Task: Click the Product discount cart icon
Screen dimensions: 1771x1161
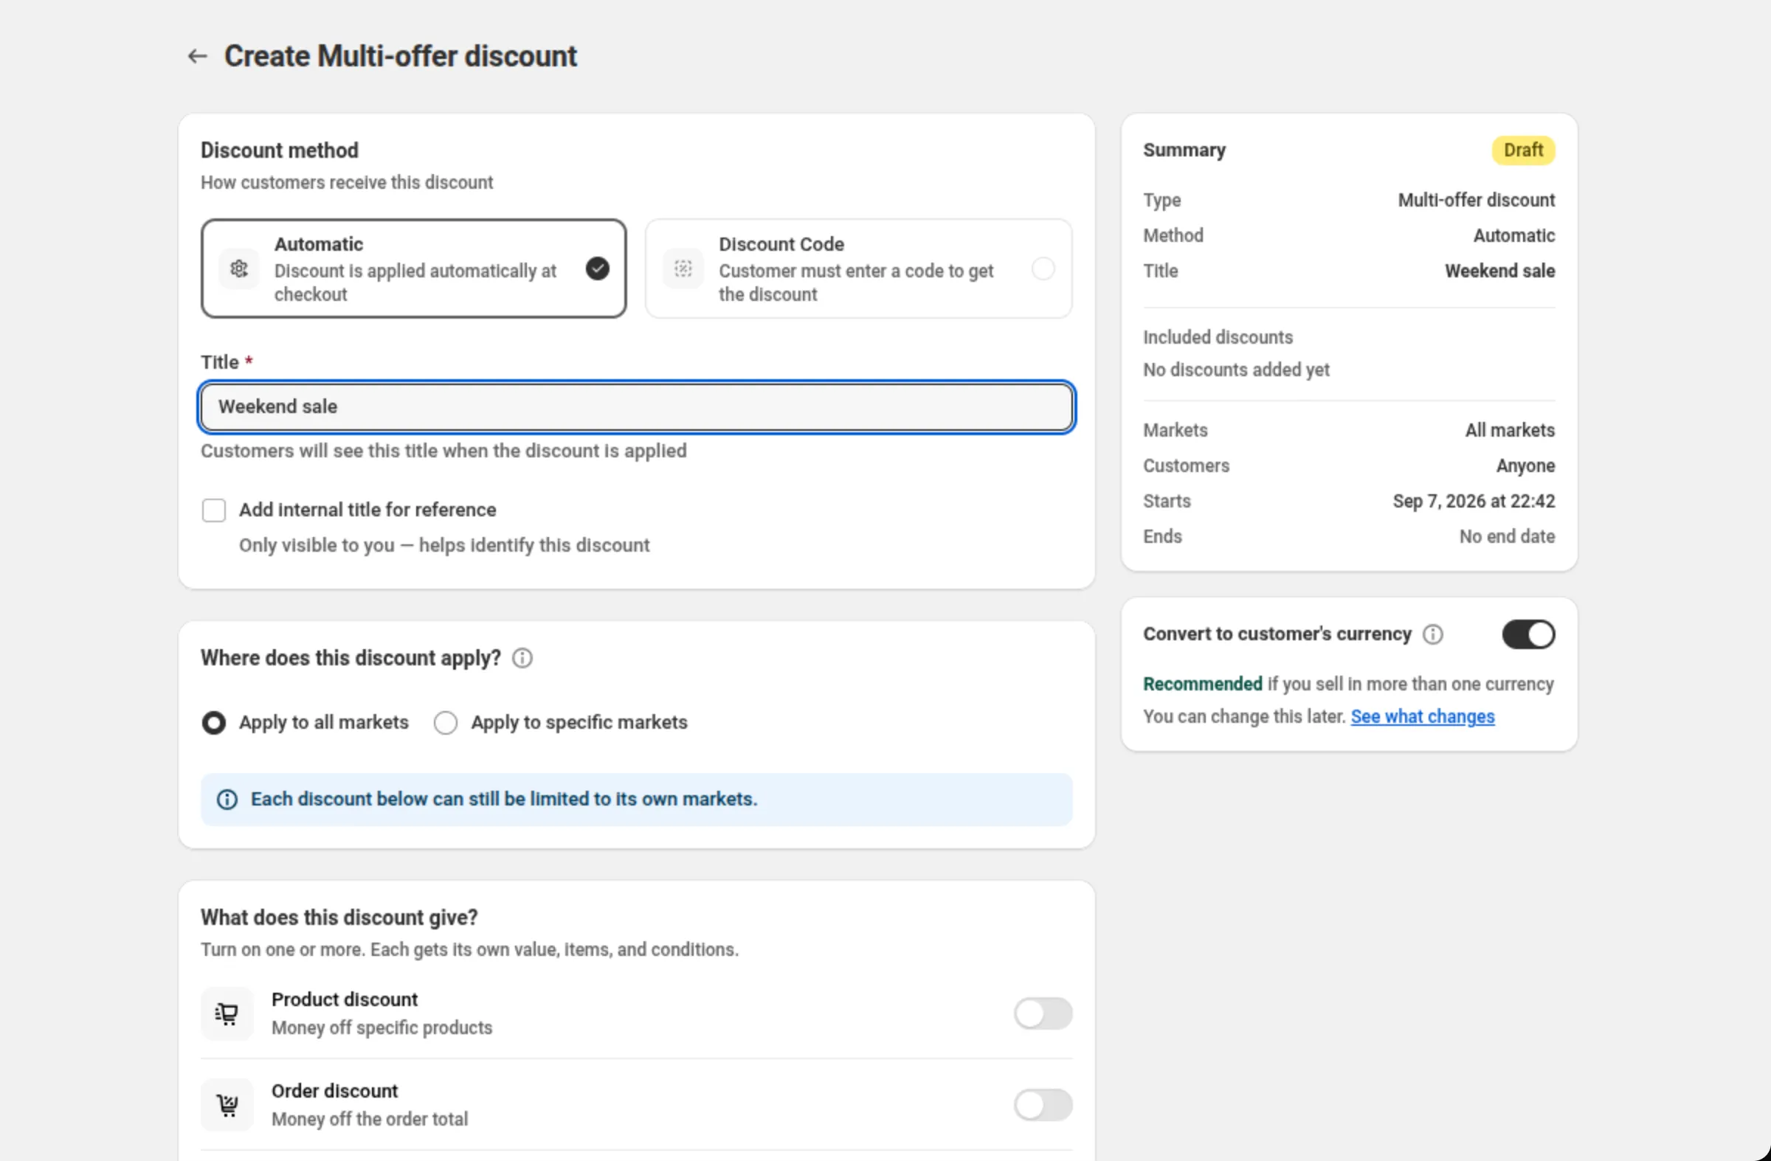Action: (227, 1013)
